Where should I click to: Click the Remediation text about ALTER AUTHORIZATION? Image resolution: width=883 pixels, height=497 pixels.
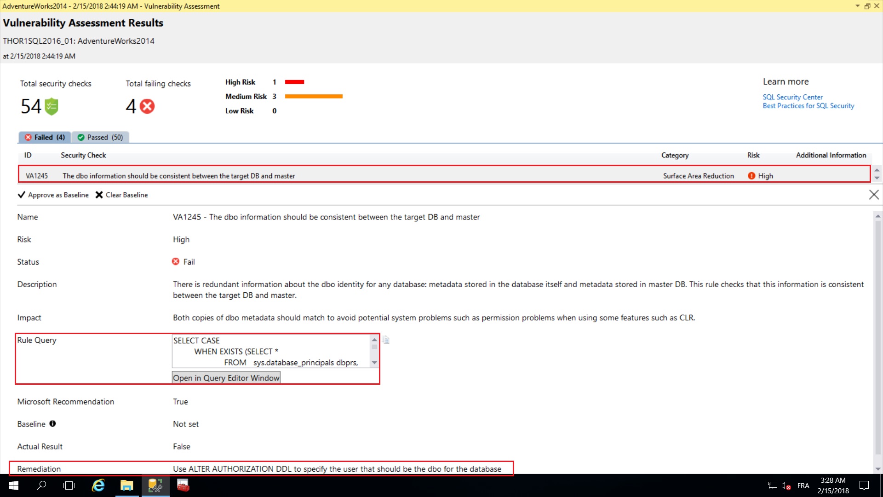pyautogui.click(x=337, y=469)
